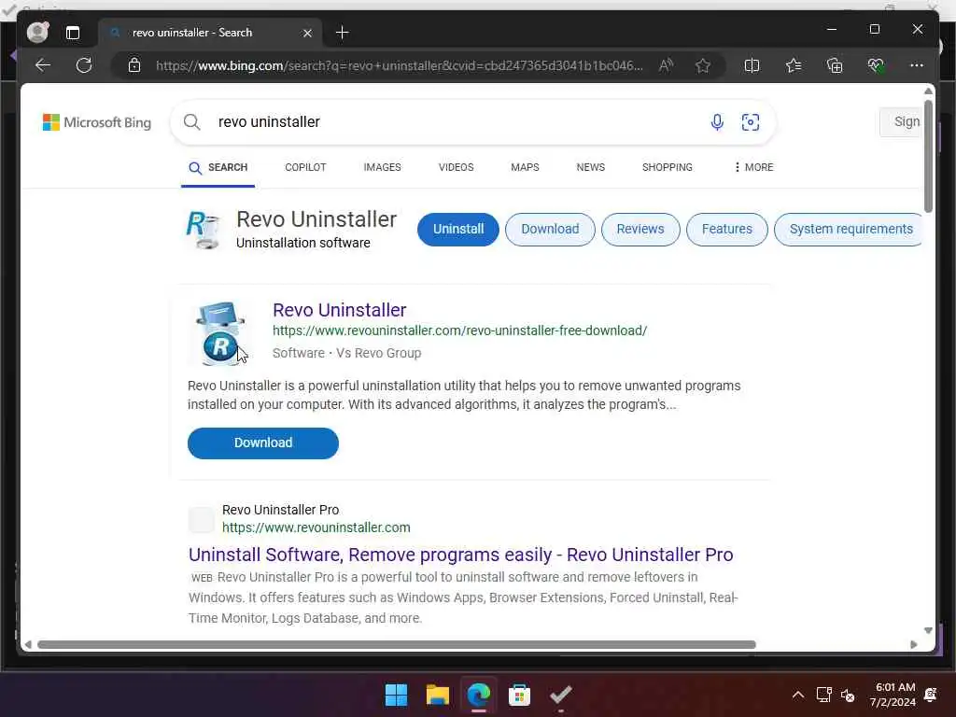Image resolution: width=956 pixels, height=717 pixels.
Task: Open the tab actions menu icon
Action: [x=73, y=33]
